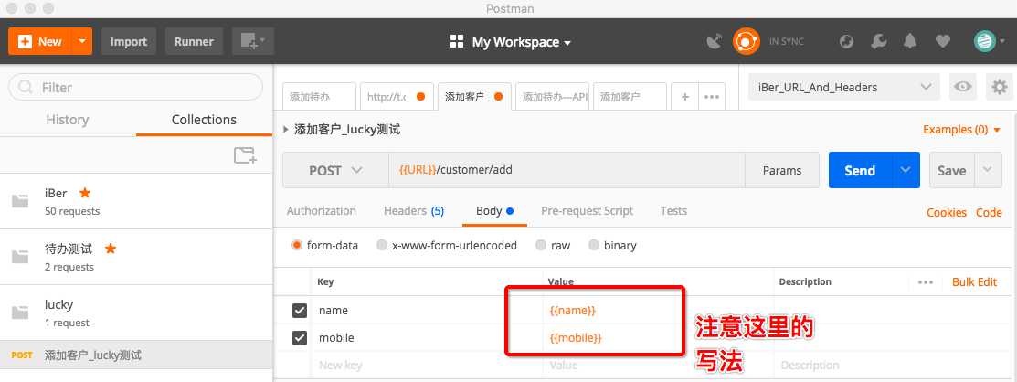Open the Examples (0) dropdown
The height and width of the screenshot is (382, 1017).
pos(961,130)
